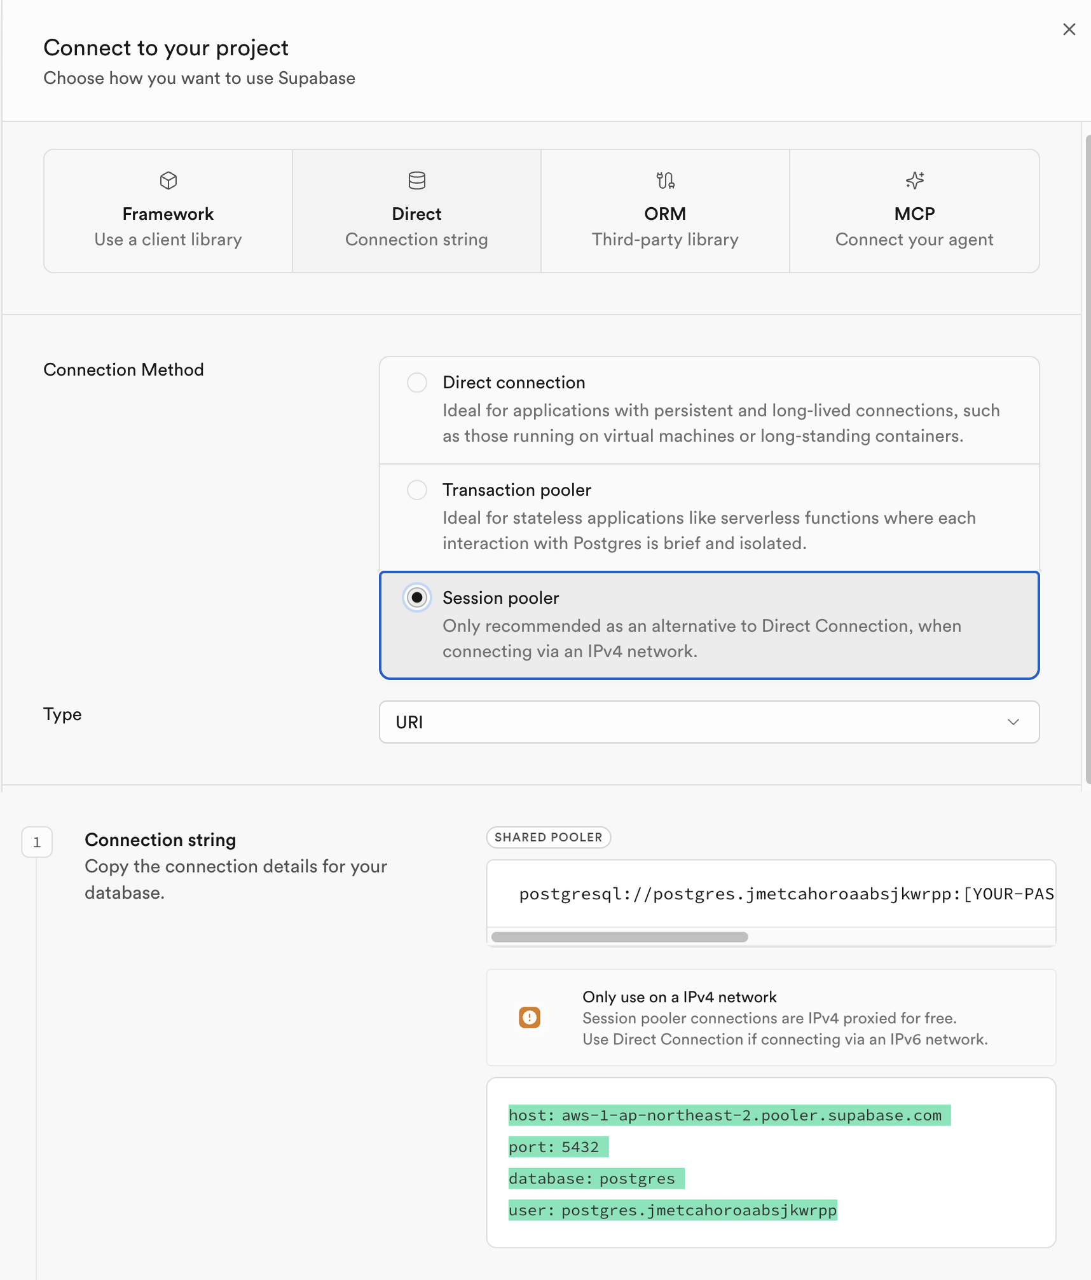Viewport: 1091px width, 1280px height.
Task: Open the MCP Connect your agent tab
Action: [914, 211]
